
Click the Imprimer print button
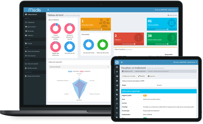pos(152,76)
